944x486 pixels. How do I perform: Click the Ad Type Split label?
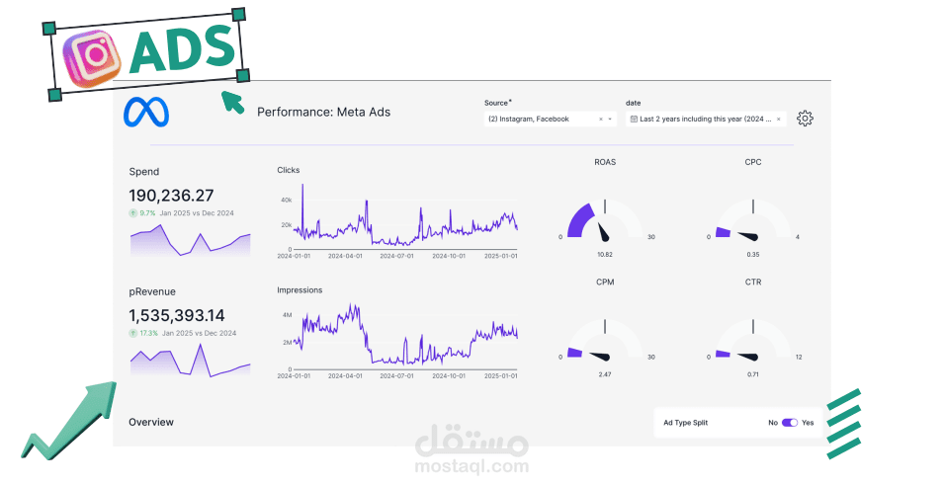[x=686, y=423]
